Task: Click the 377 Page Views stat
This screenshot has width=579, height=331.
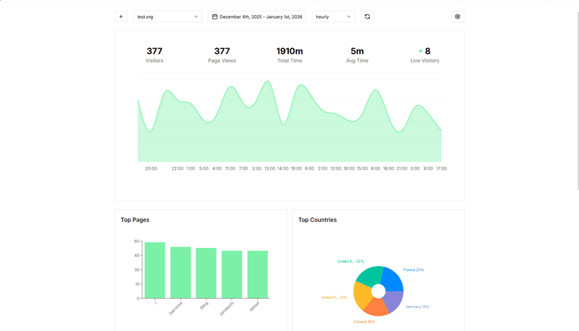Action: click(222, 55)
